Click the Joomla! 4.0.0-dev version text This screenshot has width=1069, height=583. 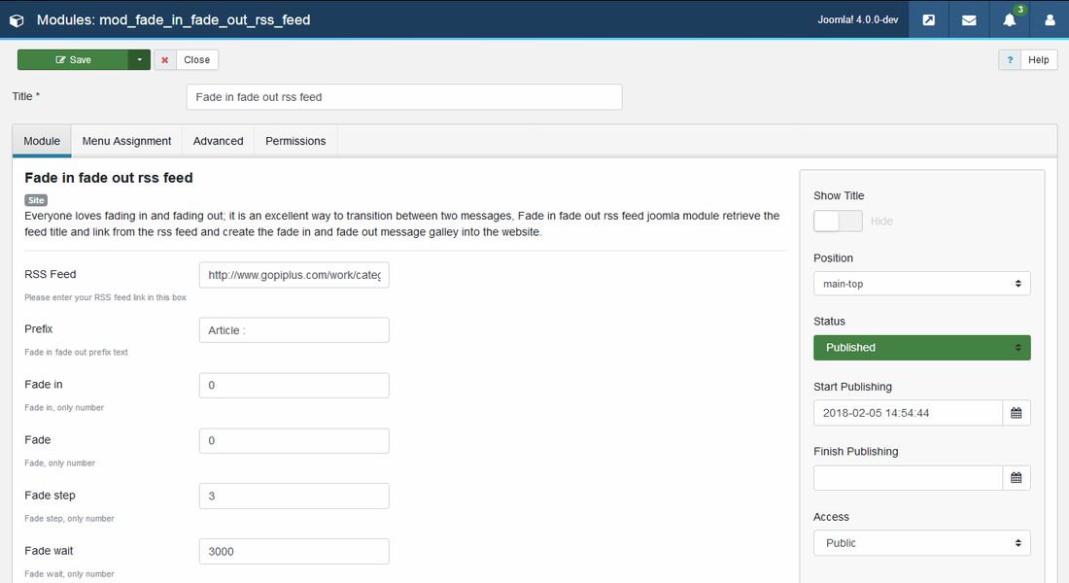(858, 19)
